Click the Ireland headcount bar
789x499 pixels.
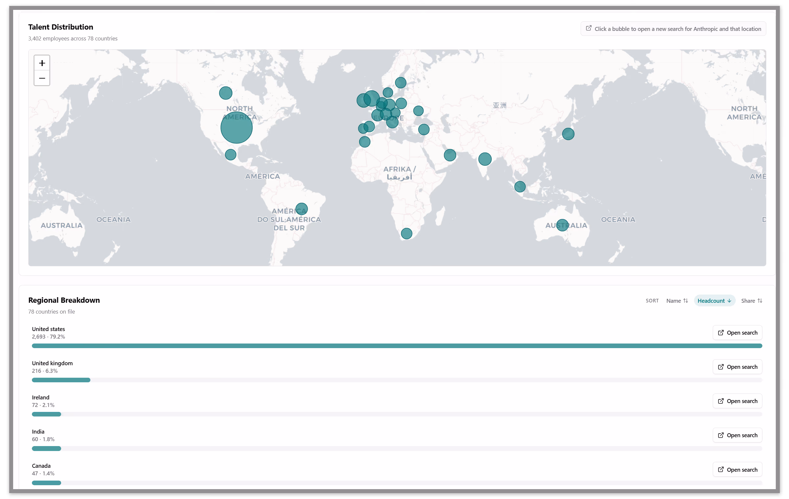46,414
